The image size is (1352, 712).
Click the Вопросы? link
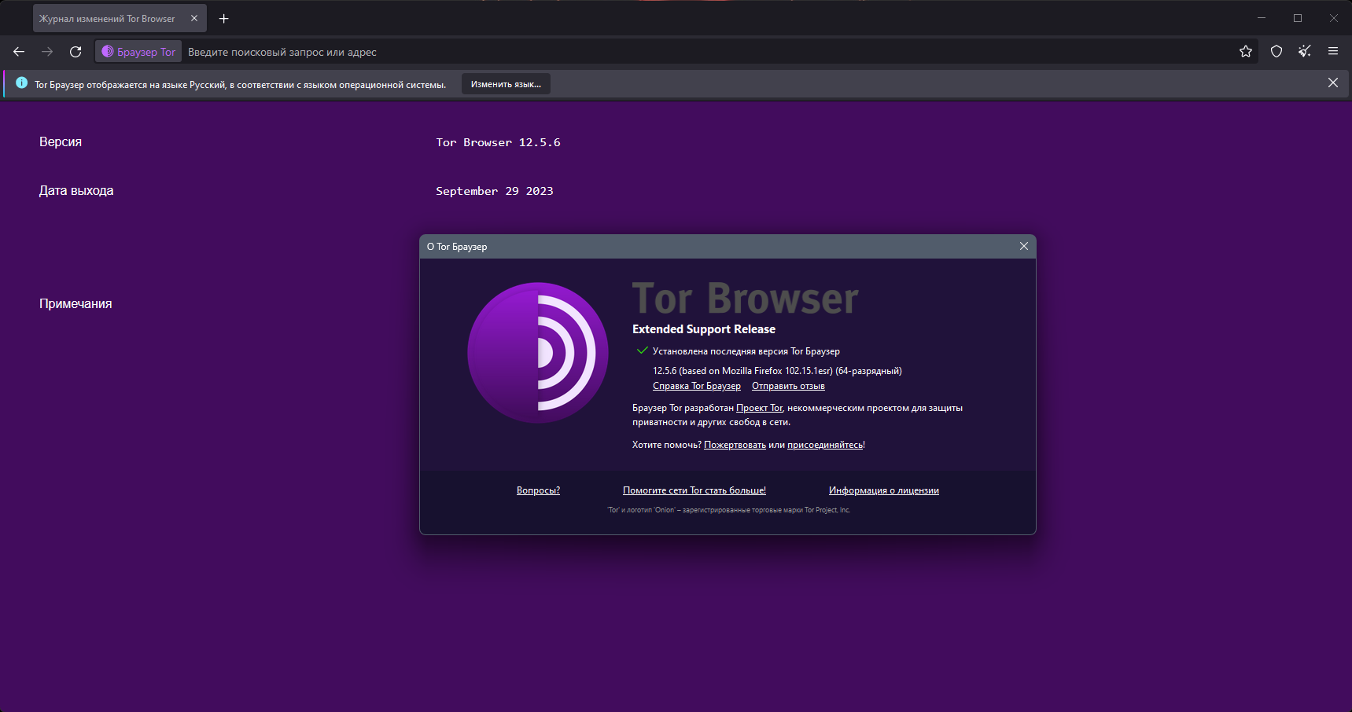coord(538,490)
